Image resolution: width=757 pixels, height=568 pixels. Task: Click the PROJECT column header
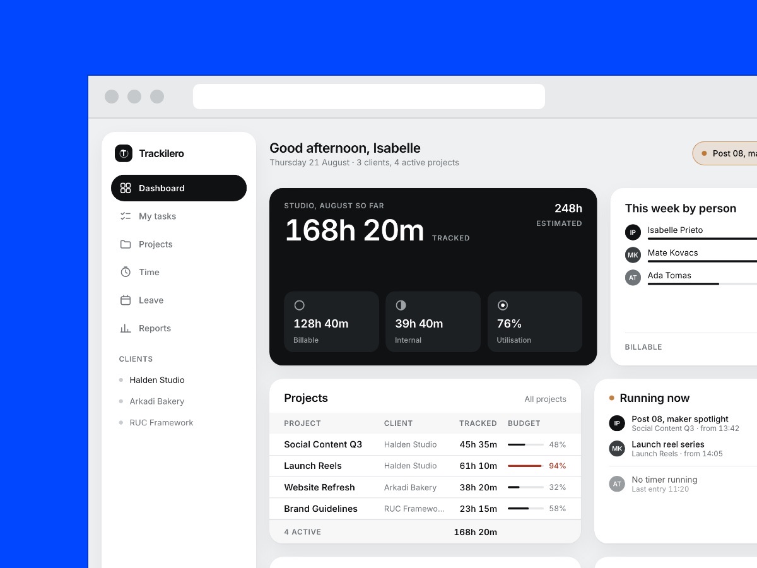[302, 423]
